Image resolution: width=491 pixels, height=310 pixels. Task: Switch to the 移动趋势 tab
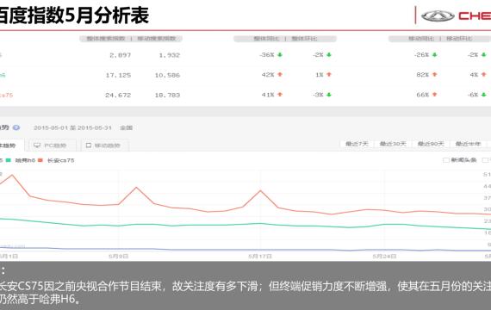104,146
